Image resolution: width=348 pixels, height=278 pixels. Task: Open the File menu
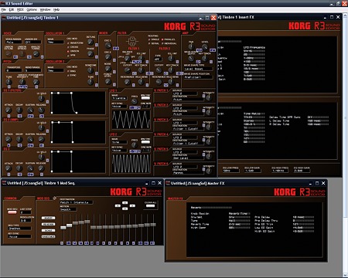(4, 9)
